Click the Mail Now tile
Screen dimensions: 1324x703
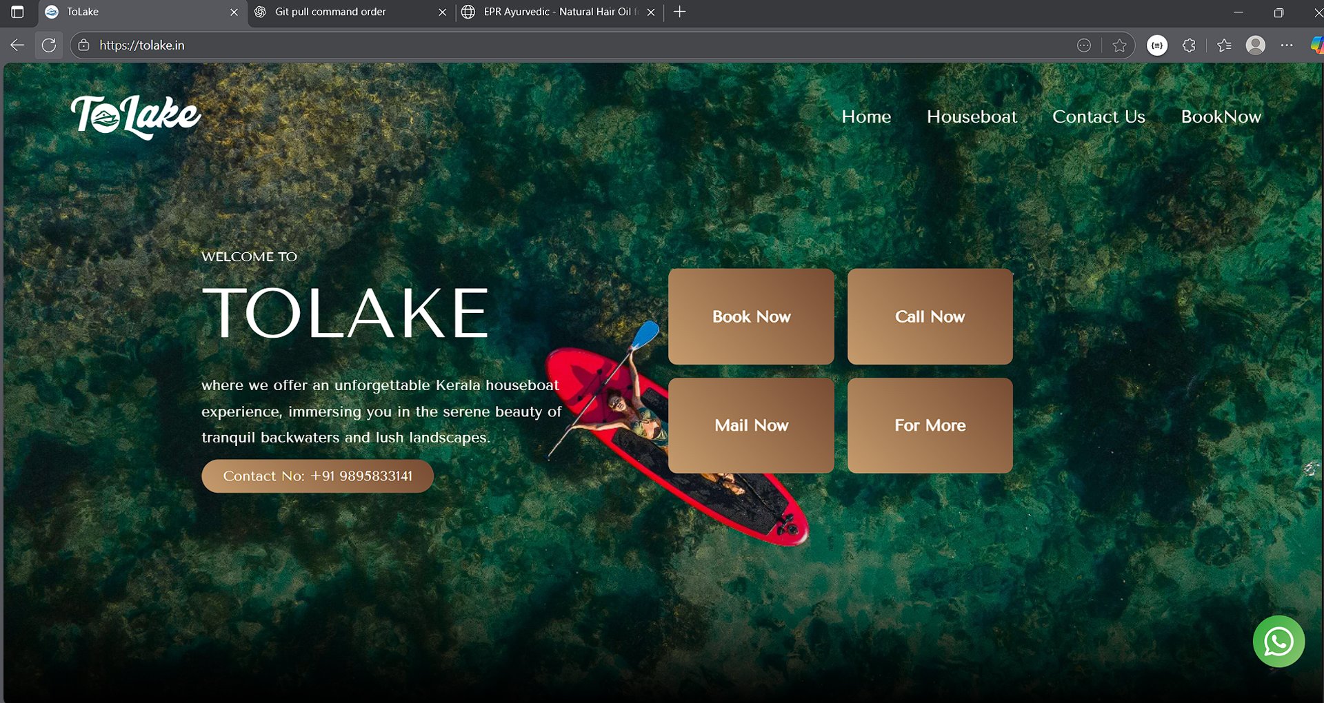pyautogui.click(x=751, y=425)
